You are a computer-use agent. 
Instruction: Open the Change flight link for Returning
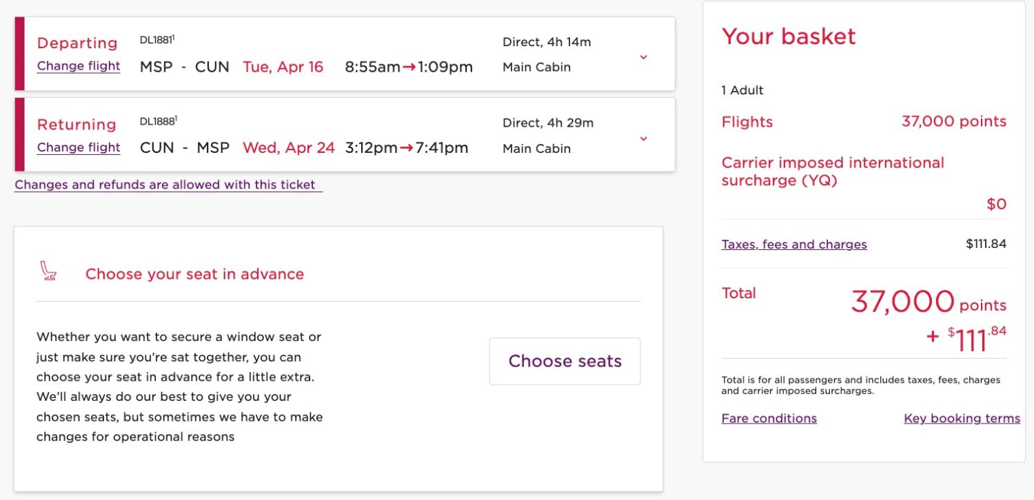78,147
